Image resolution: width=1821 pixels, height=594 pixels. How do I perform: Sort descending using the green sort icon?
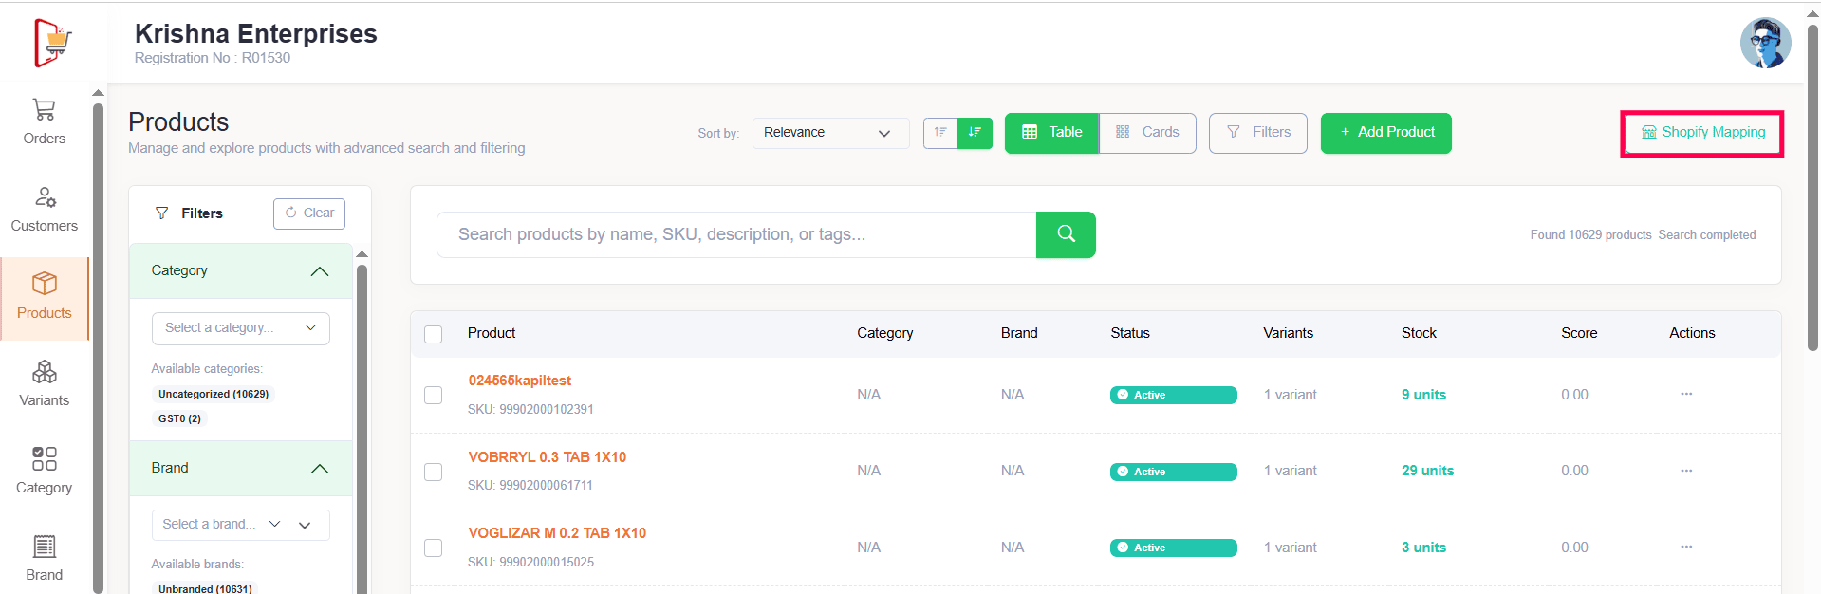(975, 133)
